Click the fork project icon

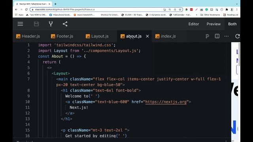[x=51, y=24]
